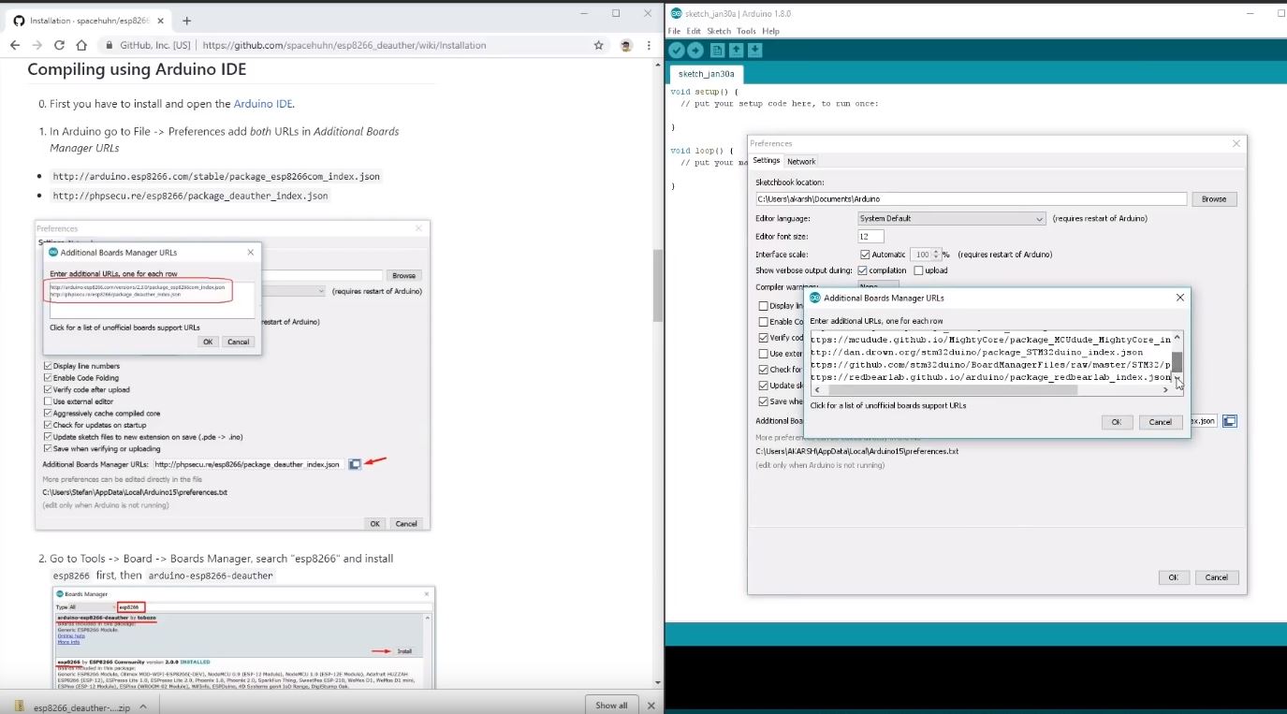The image size is (1287, 714).
Task: Click the right arrow of URLs horizontal scrollbar
Action: click(1166, 389)
